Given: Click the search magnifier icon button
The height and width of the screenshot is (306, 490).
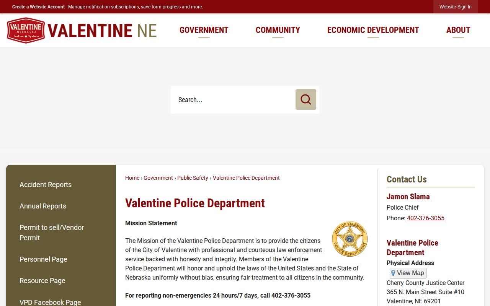Looking at the screenshot, I should (306, 99).
